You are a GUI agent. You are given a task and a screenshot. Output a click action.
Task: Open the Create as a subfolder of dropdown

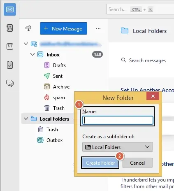point(118,147)
